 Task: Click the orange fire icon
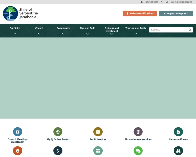click(x=18, y=151)
